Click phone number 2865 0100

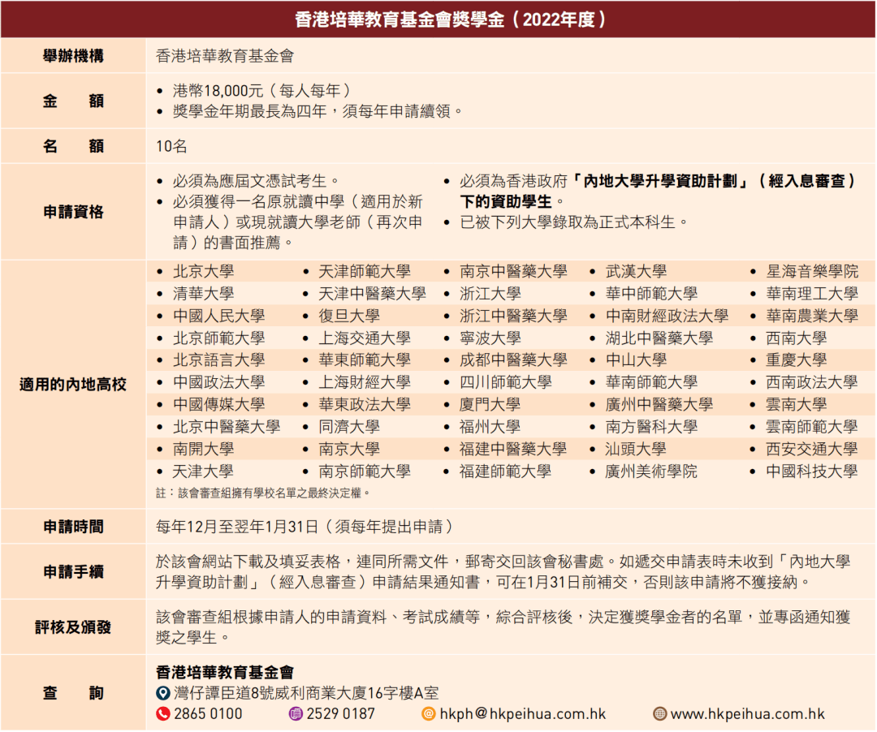coord(208,713)
